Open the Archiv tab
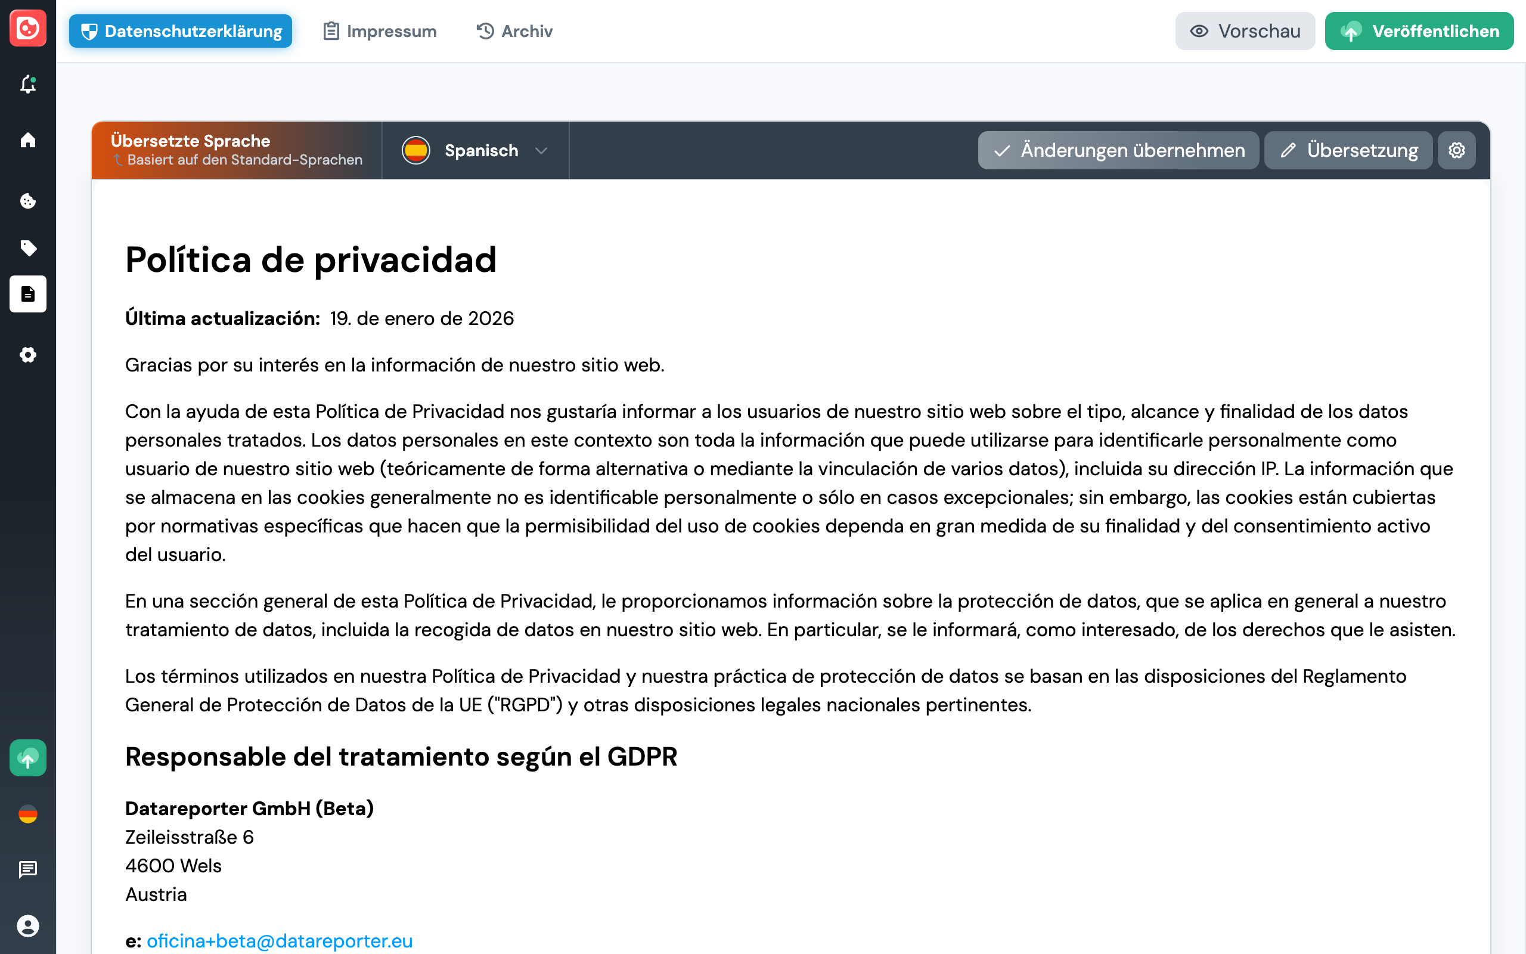Viewport: 1526px width, 954px height. [514, 31]
